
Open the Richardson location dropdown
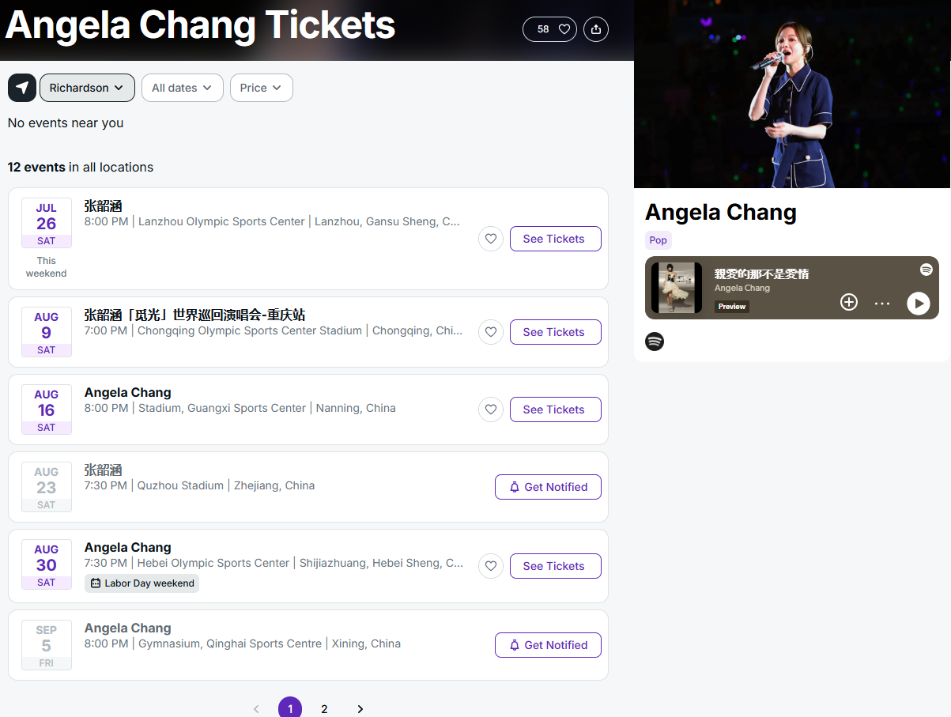point(87,88)
